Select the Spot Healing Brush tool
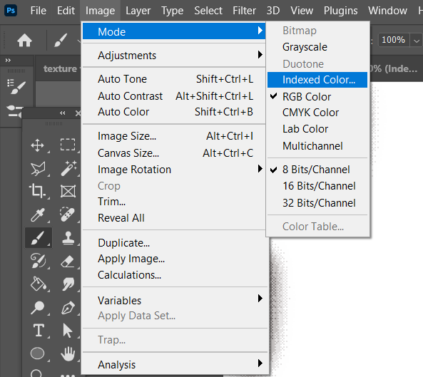 point(68,215)
